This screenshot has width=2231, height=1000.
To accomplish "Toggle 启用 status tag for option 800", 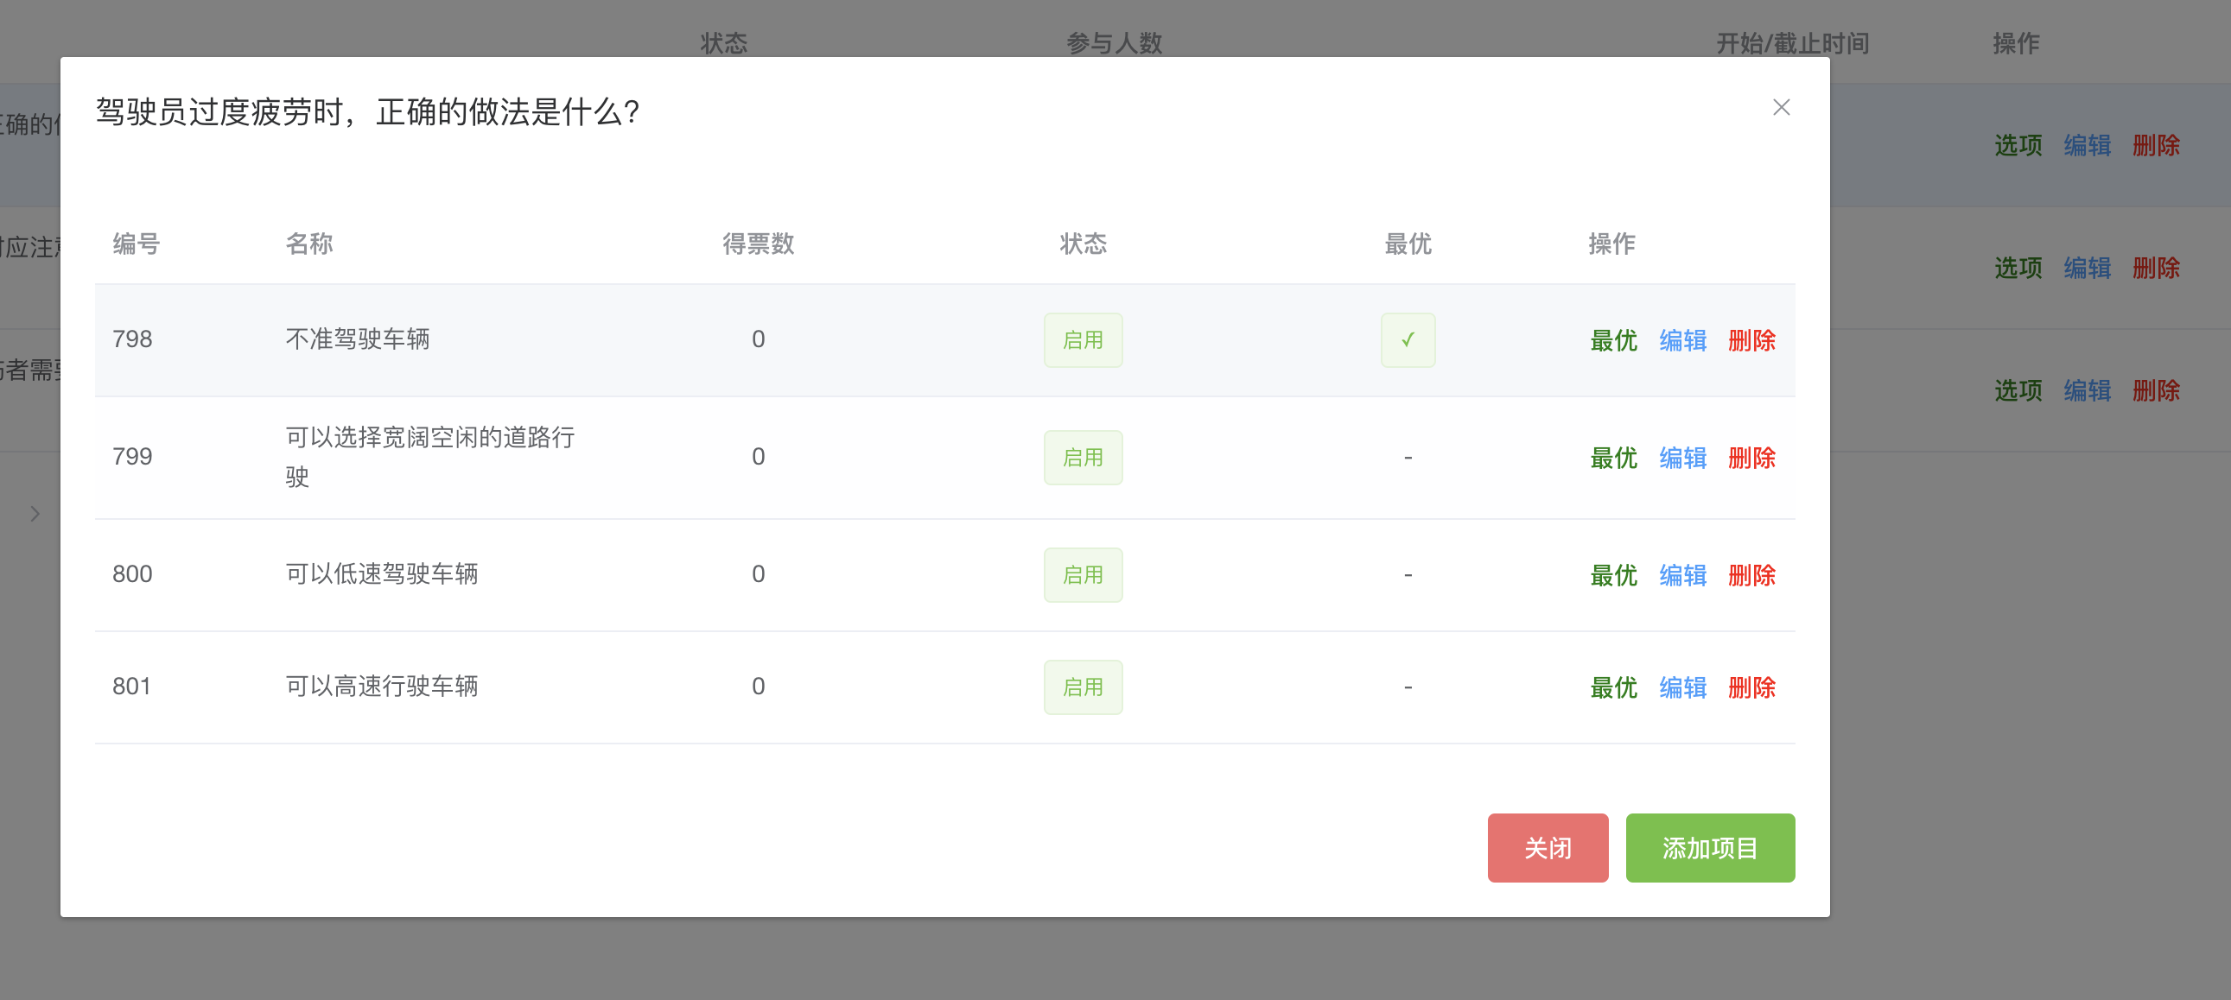I will [1083, 575].
